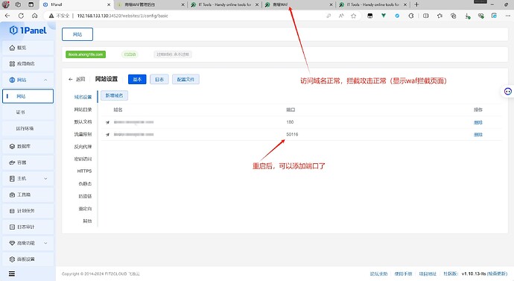Expand the 主机 sidebar group chevron

click(45, 179)
